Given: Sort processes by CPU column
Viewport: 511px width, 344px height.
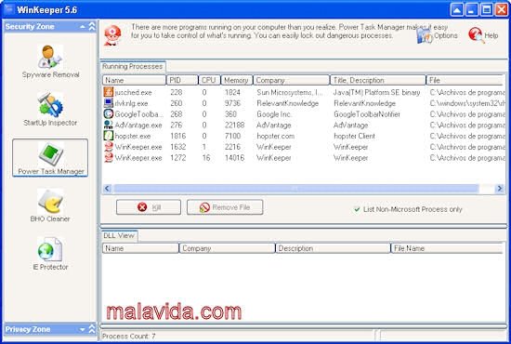Looking at the screenshot, I should [209, 80].
